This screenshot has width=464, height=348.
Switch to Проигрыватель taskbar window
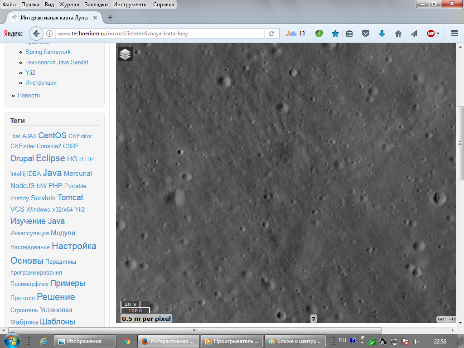(232, 341)
